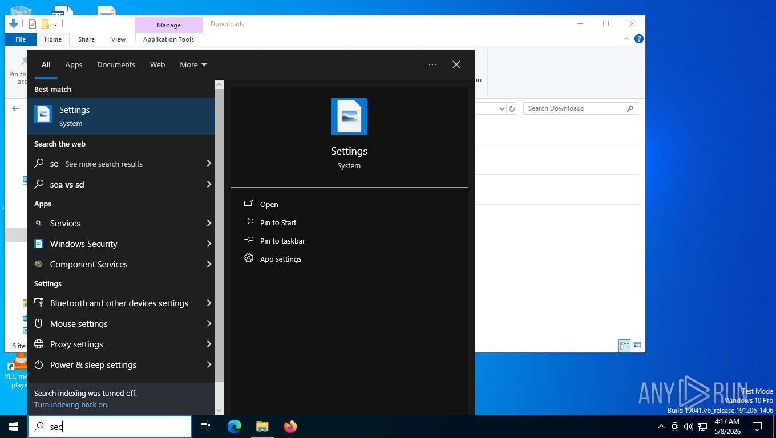Image resolution: width=776 pixels, height=438 pixels.
Task: Open the Application Tools ribbon tab
Action: pyautogui.click(x=168, y=39)
